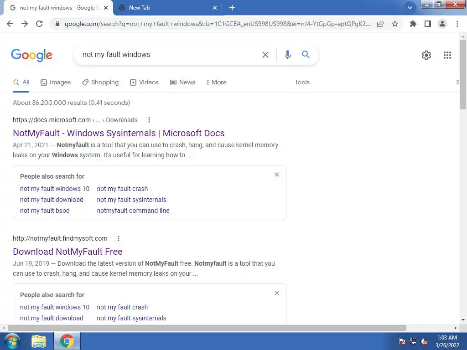This screenshot has height=350, width=467.
Task: Click the taskbar clock showing 1:03 AM
Action: 447,341
